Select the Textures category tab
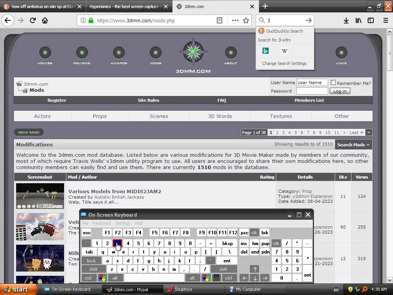 (x=281, y=116)
